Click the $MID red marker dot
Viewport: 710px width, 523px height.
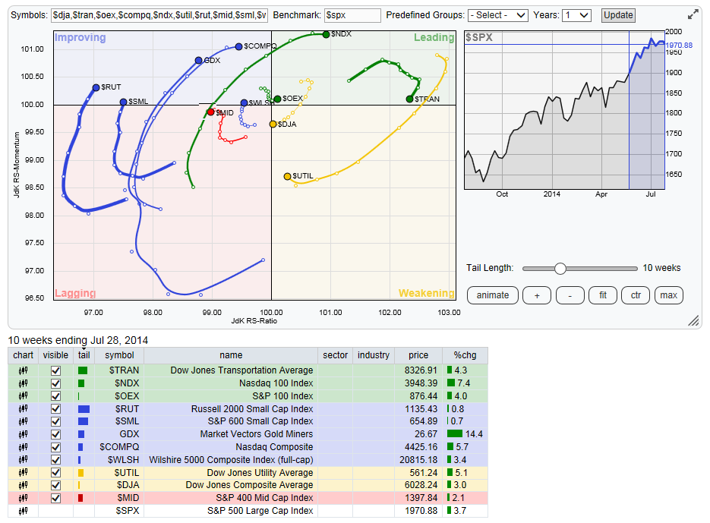click(x=210, y=112)
